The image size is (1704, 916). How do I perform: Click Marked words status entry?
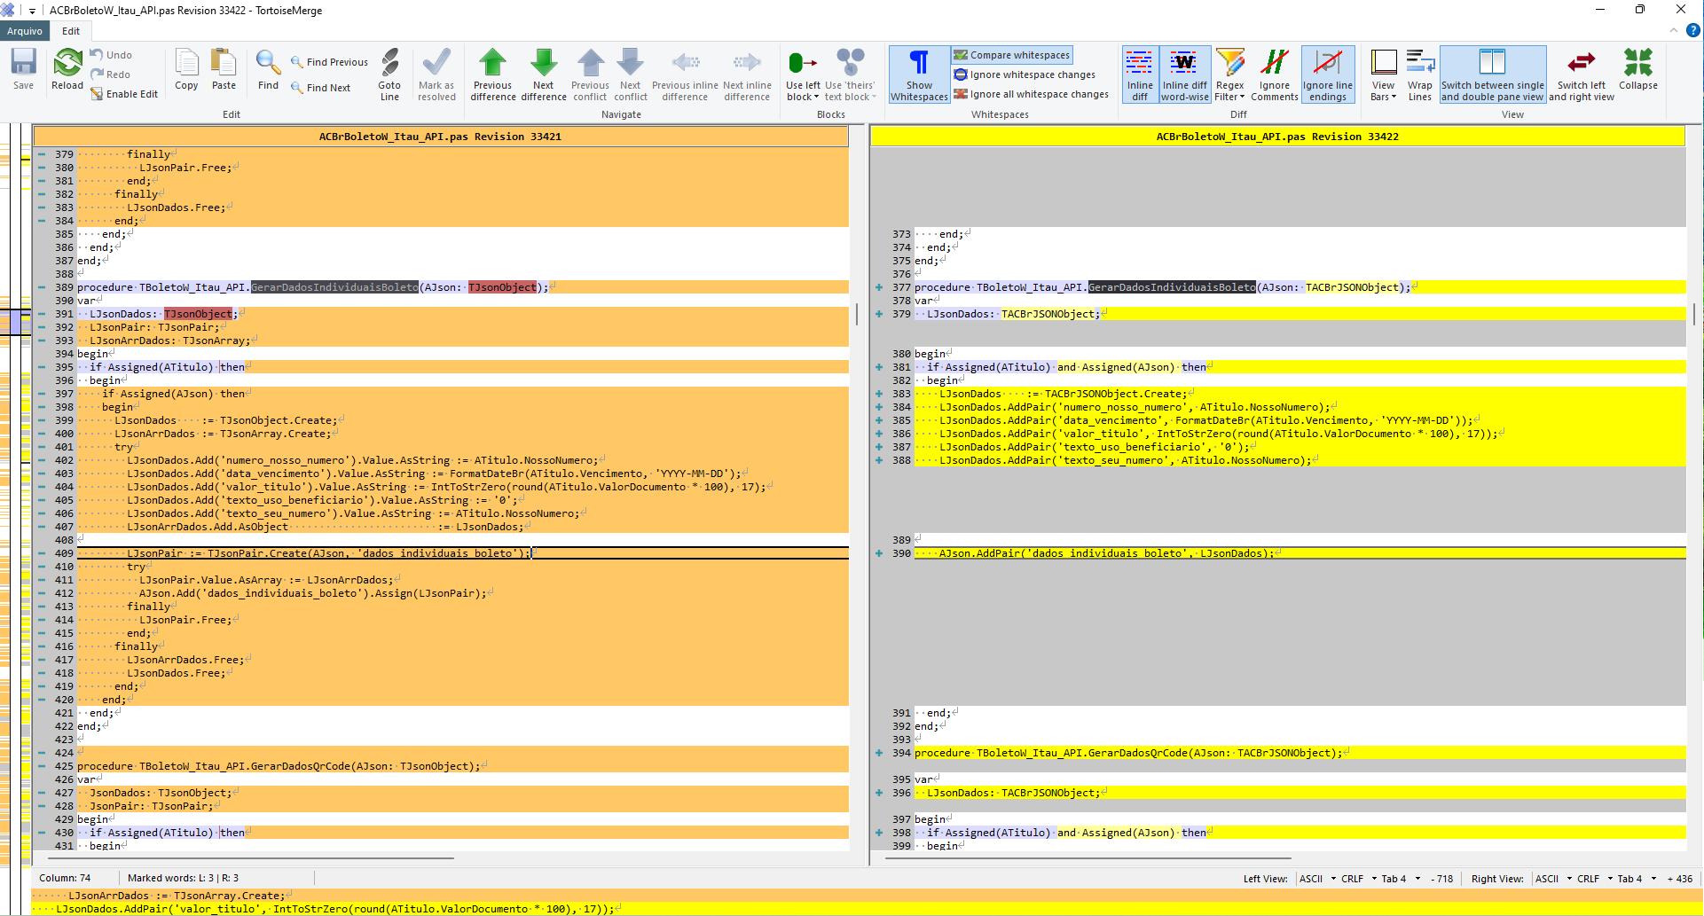coord(183,879)
